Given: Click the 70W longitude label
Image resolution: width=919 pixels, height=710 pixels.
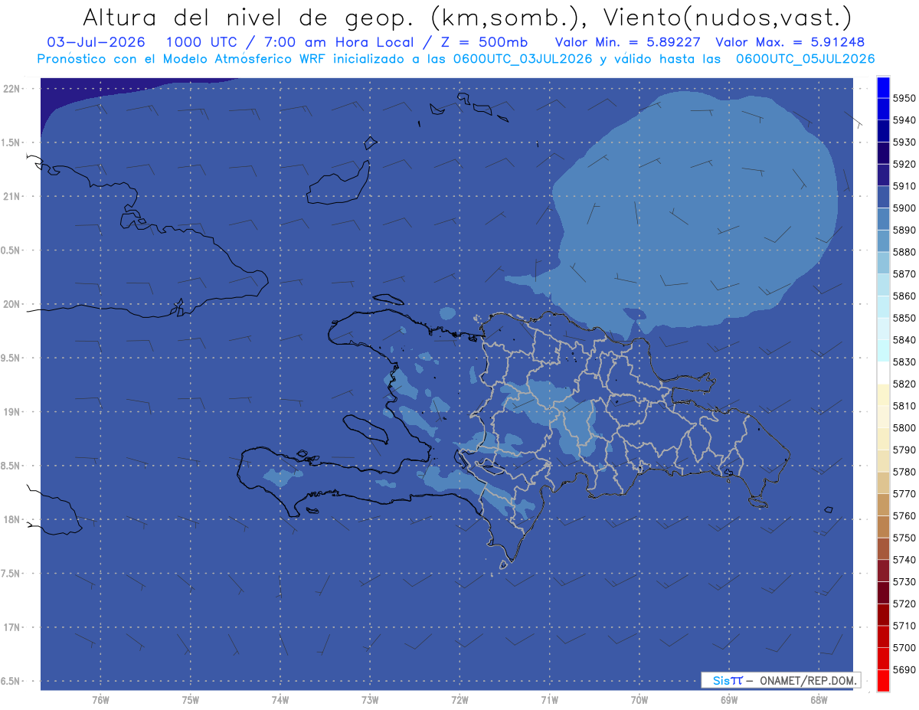Looking at the screenshot, I should coord(639,700).
